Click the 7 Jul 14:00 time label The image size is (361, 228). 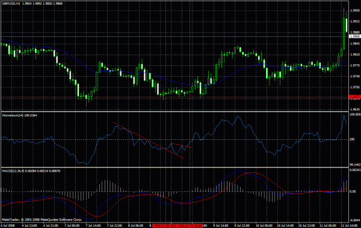click(x=93, y=226)
